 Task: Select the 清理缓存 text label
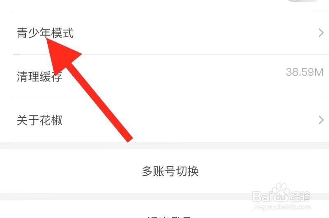tap(39, 77)
